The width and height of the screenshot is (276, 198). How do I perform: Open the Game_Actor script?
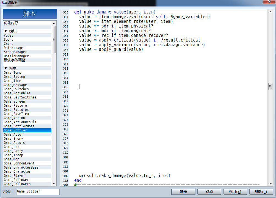coord(27,134)
